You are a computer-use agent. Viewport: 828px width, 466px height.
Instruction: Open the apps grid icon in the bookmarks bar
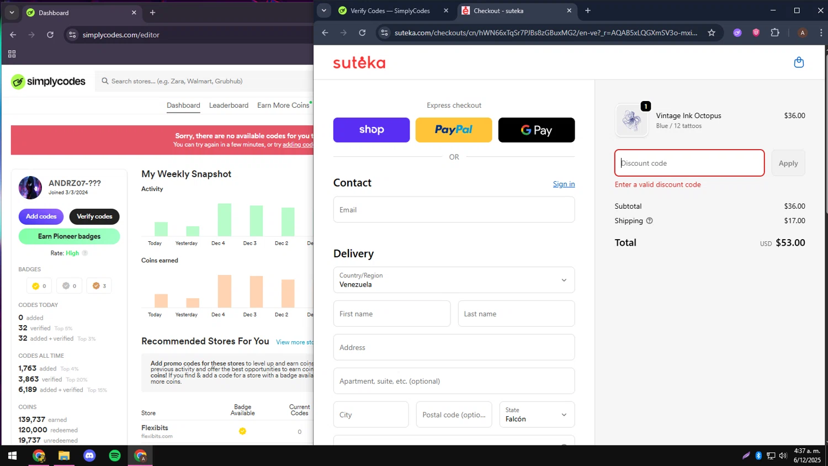12,54
